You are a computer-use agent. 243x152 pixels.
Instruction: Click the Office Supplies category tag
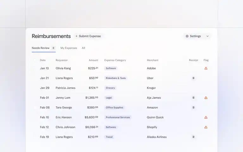[114, 107]
